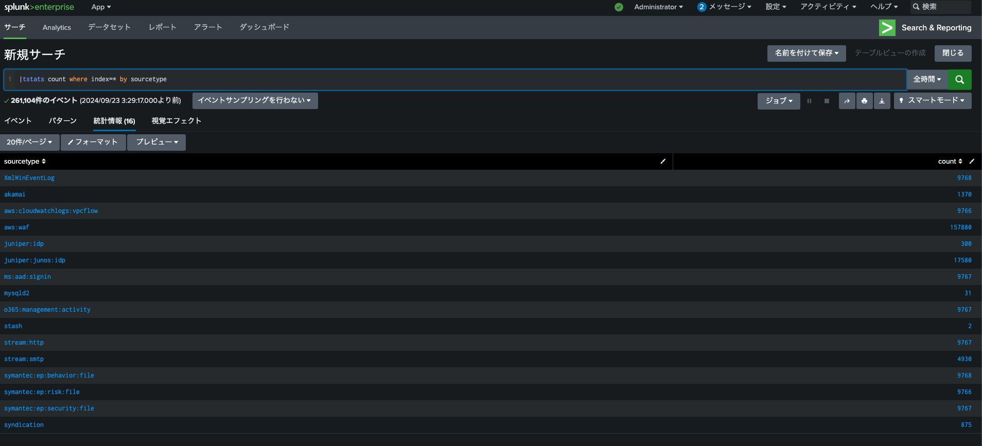Click symantec:ep:risk:file sourcetype value

[x=42, y=392]
